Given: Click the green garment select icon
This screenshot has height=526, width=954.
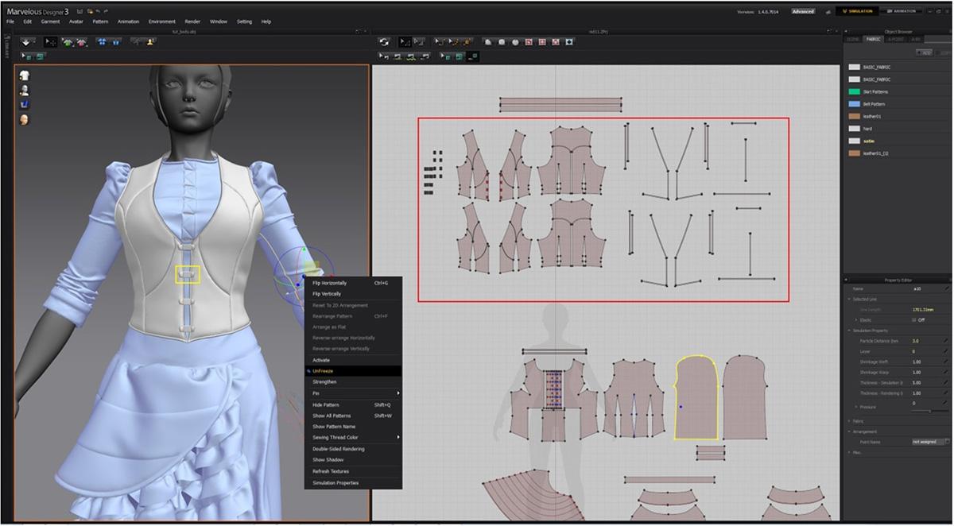Looking at the screenshot, I should pos(70,41).
